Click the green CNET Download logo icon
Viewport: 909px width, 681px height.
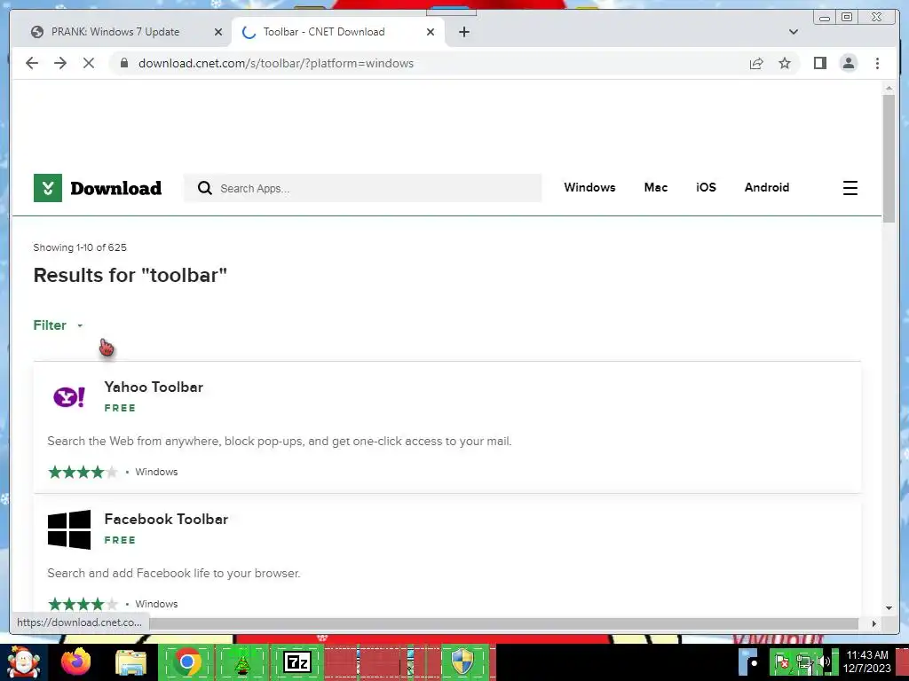pyautogui.click(x=48, y=188)
